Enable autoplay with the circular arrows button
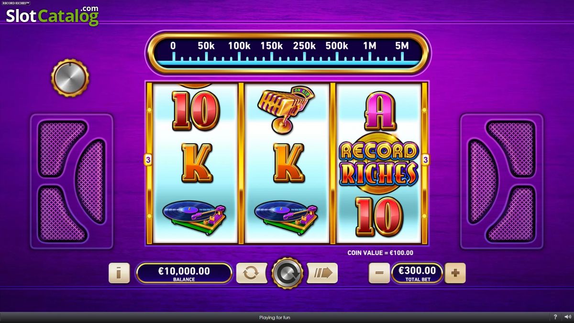 252,273
